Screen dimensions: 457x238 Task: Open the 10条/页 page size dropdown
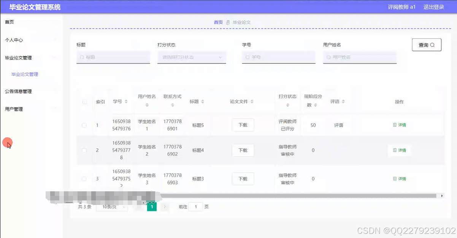[x=113, y=206]
